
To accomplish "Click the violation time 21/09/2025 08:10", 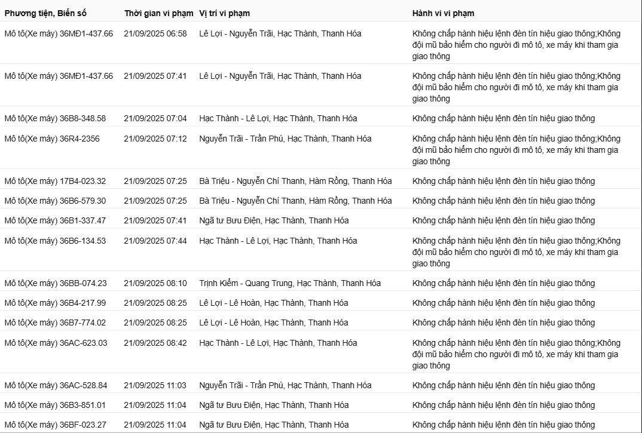I will pyautogui.click(x=155, y=283).
